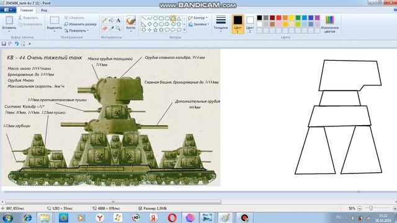The width and height of the screenshot is (397, 223).
Task: Choose the Pentagon shape
Action: click(x=155, y=24)
